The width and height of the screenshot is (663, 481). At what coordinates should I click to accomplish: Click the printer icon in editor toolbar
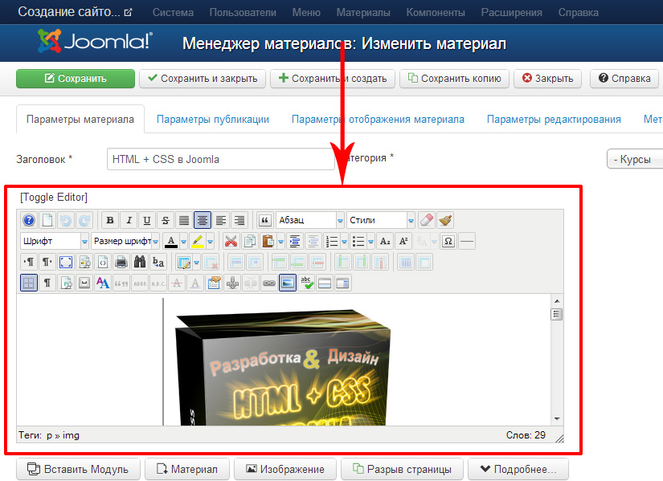[x=121, y=262]
